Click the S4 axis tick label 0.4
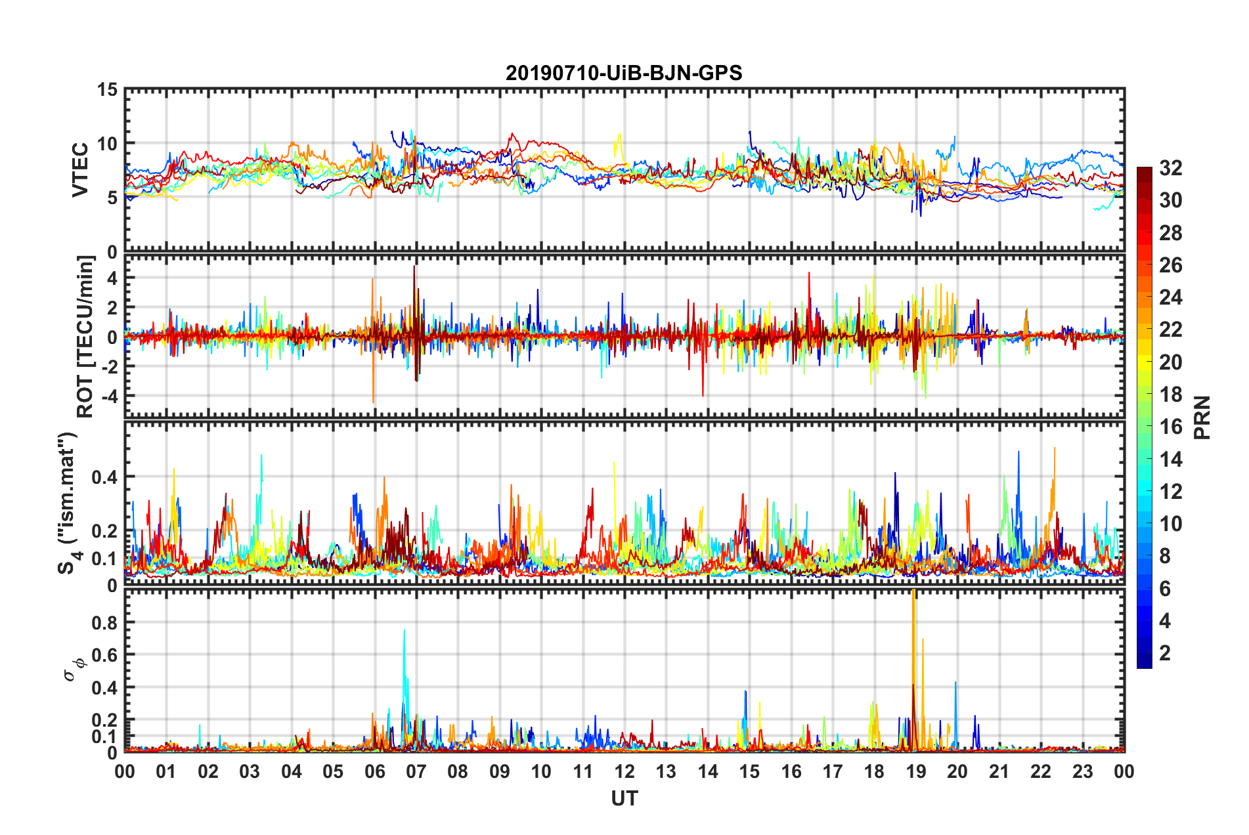Image resolution: width=1249 pixels, height=835 pixels. 104,477
